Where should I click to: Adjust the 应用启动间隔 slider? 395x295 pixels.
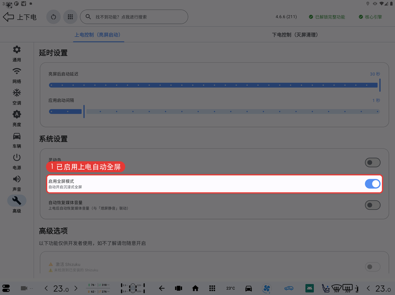coord(214,111)
